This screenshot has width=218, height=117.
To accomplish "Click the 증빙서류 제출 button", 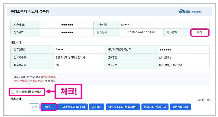I will pos(180,107).
